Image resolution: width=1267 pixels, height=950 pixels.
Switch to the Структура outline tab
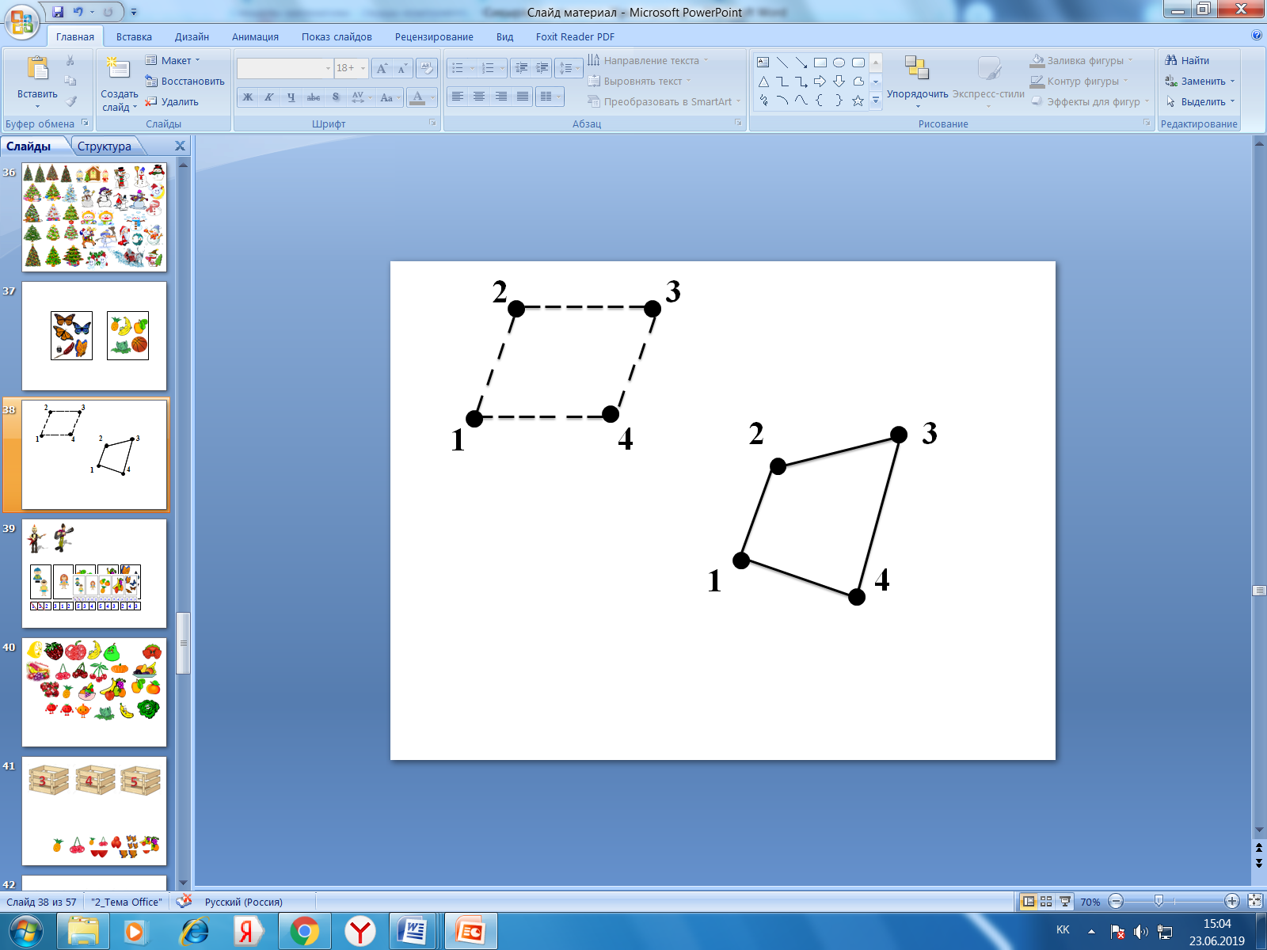[x=105, y=146]
